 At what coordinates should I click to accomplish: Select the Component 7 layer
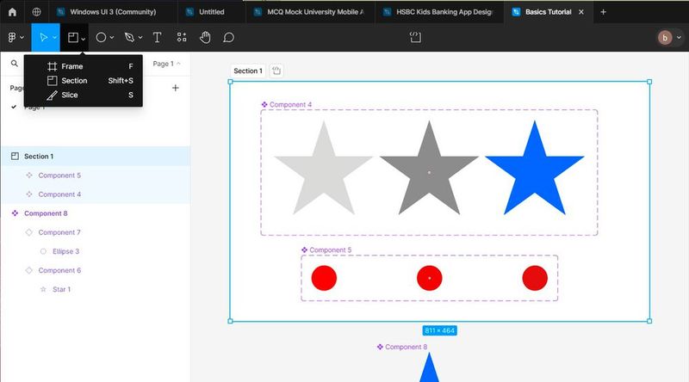pos(96,232)
